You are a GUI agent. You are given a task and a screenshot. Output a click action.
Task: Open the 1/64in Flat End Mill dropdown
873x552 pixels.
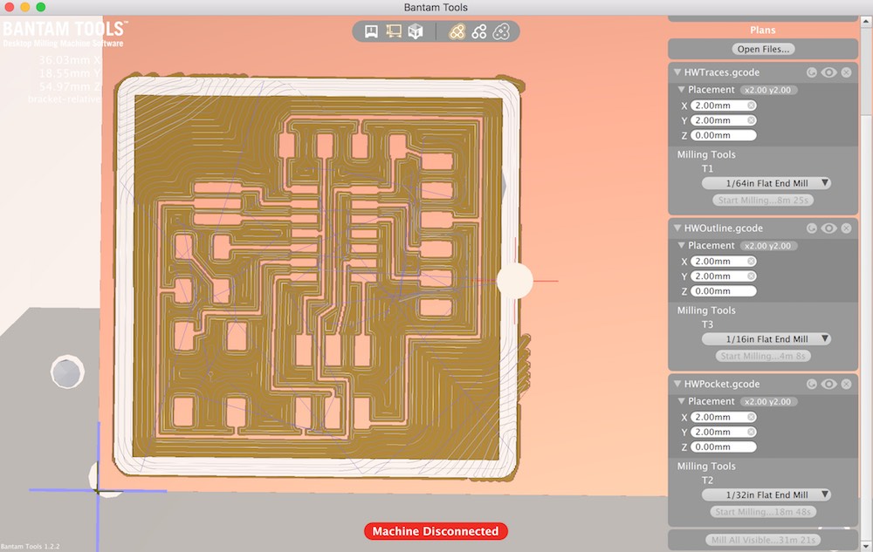pyautogui.click(x=766, y=183)
